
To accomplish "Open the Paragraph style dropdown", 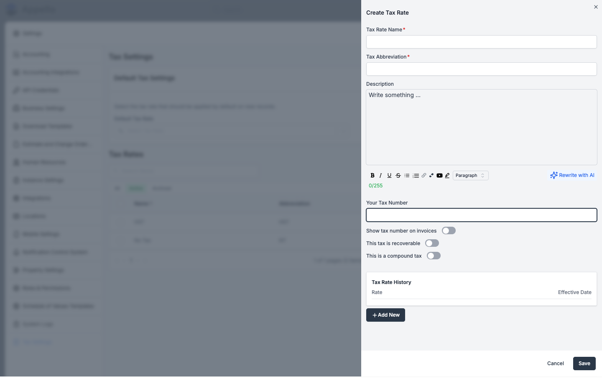I will tap(470, 176).
